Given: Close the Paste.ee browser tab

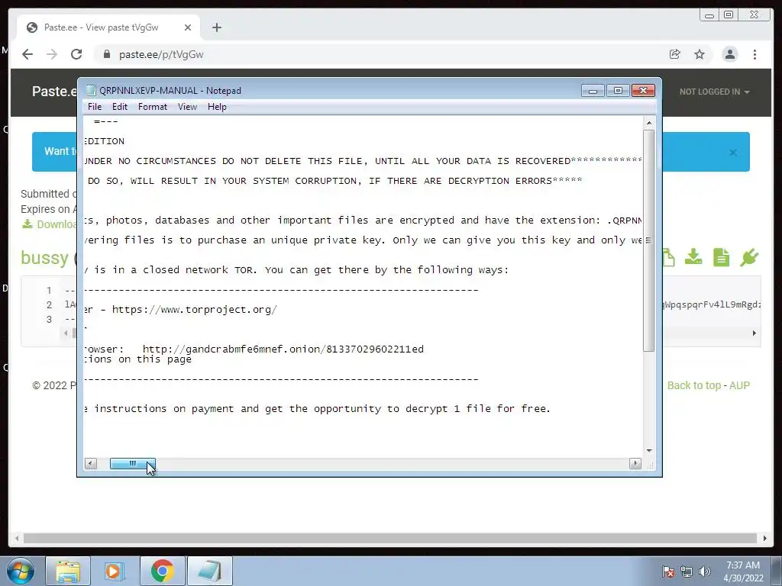Looking at the screenshot, I should tap(188, 27).
